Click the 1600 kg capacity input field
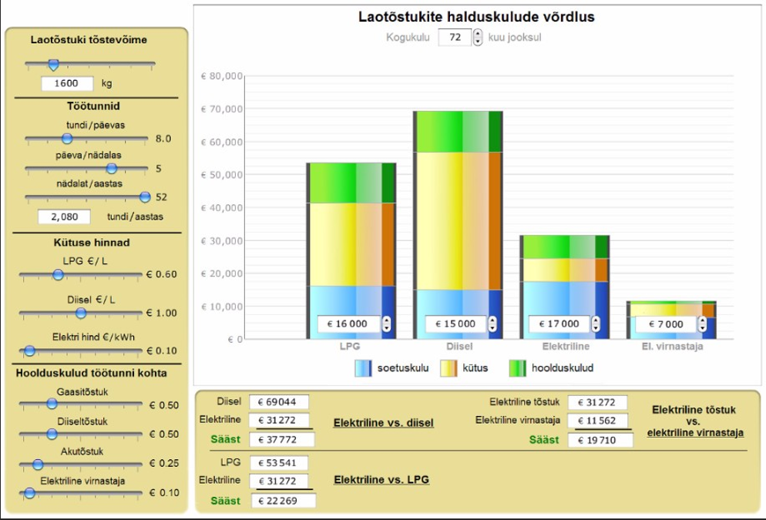 pos(67,83)
